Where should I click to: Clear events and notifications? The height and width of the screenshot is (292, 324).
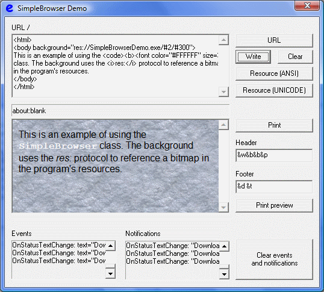click(x=274, y=259)
